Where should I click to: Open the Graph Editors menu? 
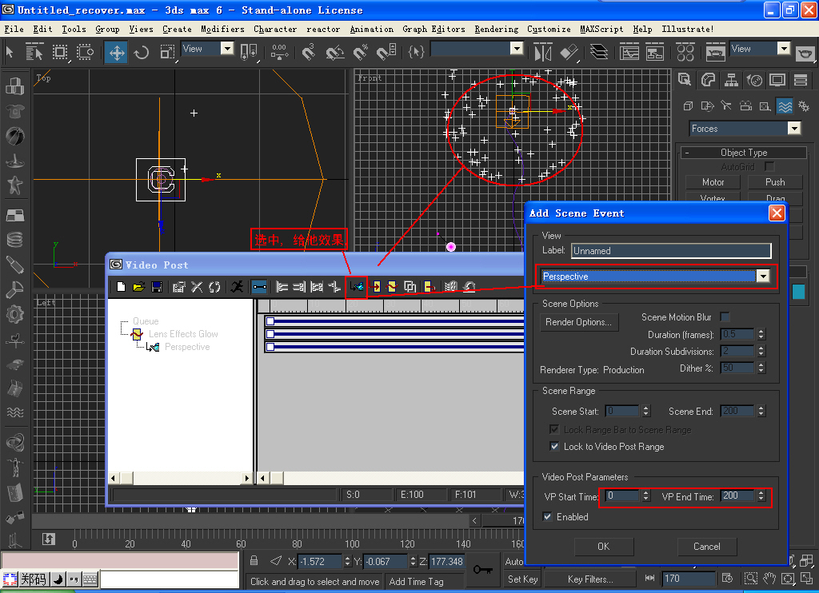click(433, 30)
